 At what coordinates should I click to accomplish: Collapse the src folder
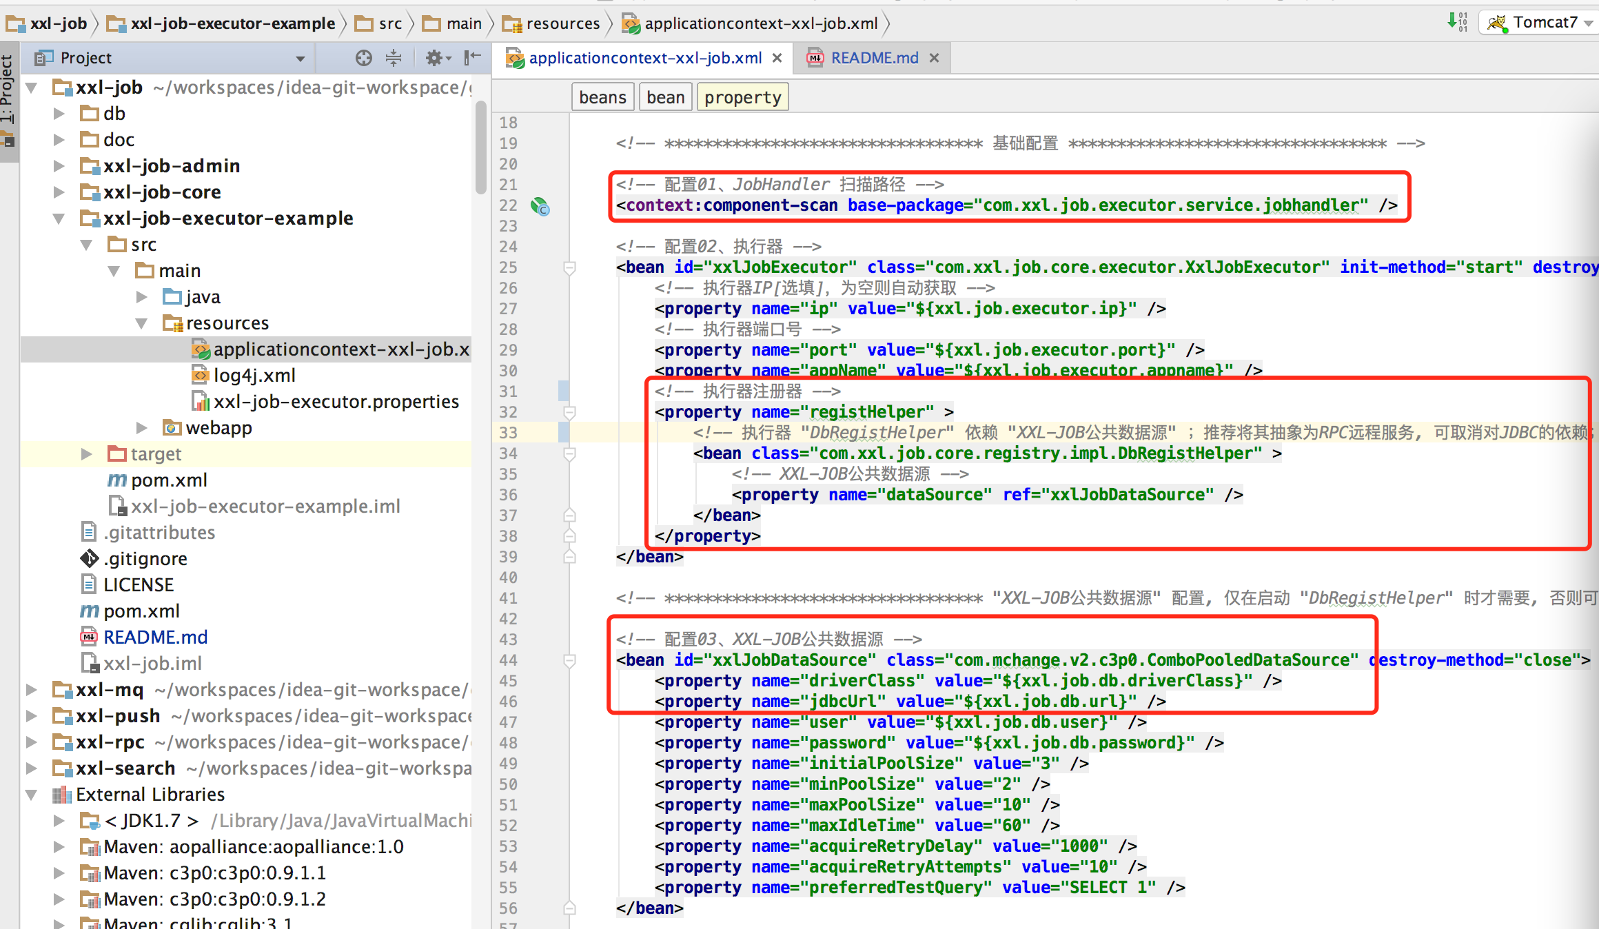86,245
